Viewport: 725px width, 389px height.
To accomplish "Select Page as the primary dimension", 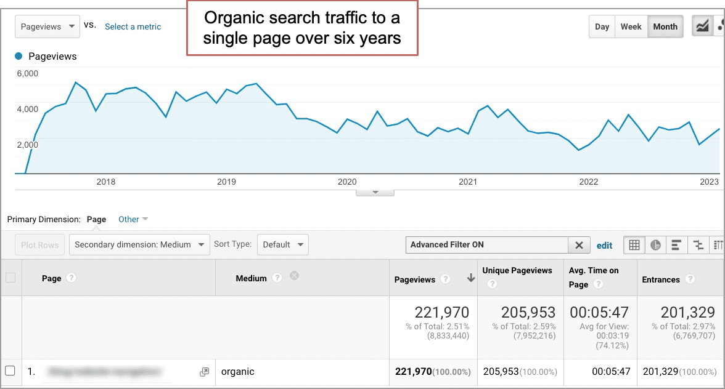I will [96, 219].
